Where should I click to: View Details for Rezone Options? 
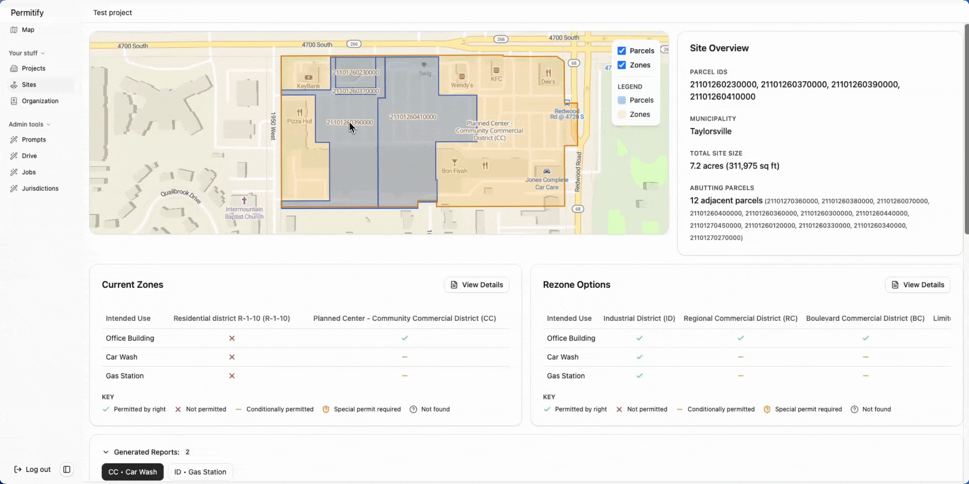918,285
